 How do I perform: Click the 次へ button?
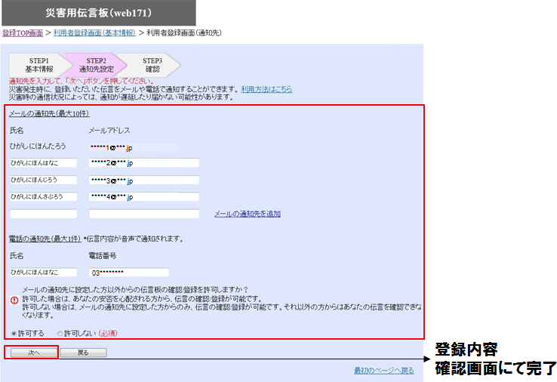coord(31,353)
